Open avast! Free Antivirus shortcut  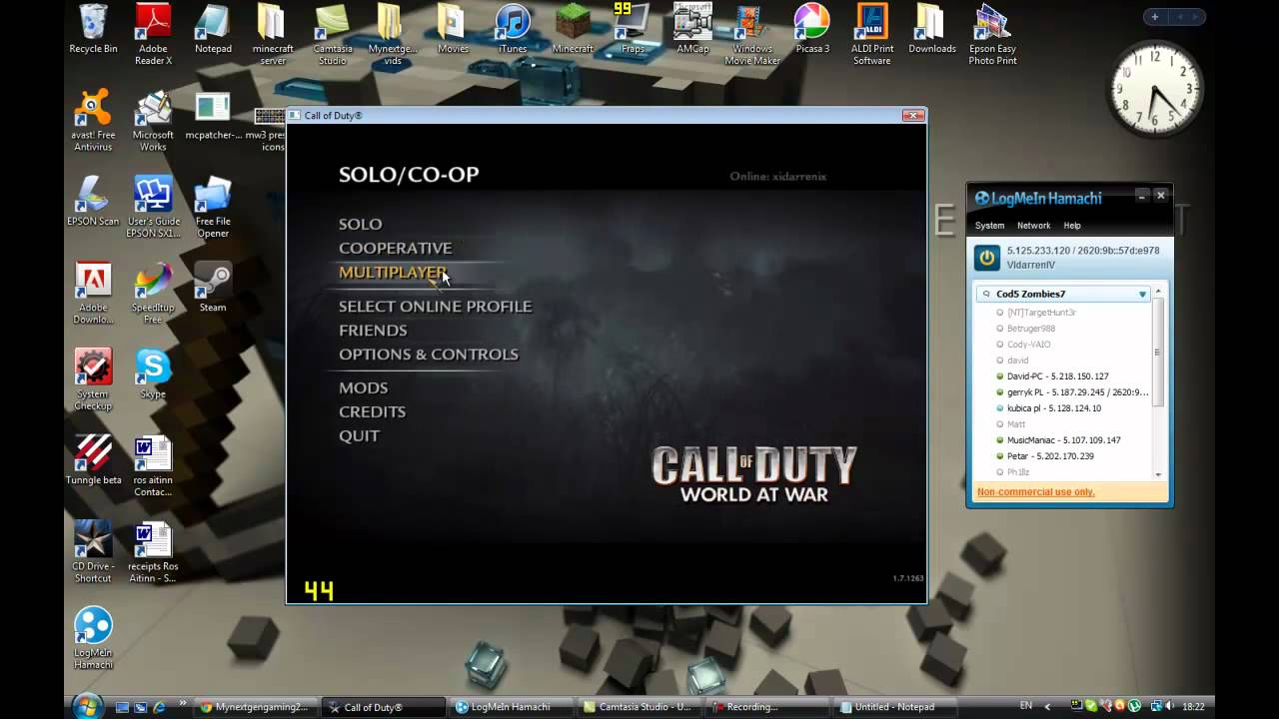[x=93, y=122]
